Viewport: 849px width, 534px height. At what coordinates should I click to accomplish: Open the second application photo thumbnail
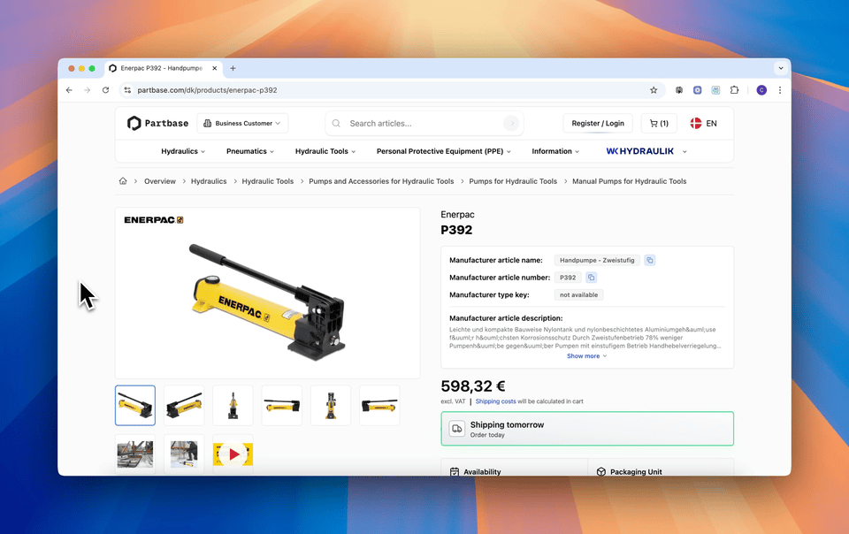184,454
